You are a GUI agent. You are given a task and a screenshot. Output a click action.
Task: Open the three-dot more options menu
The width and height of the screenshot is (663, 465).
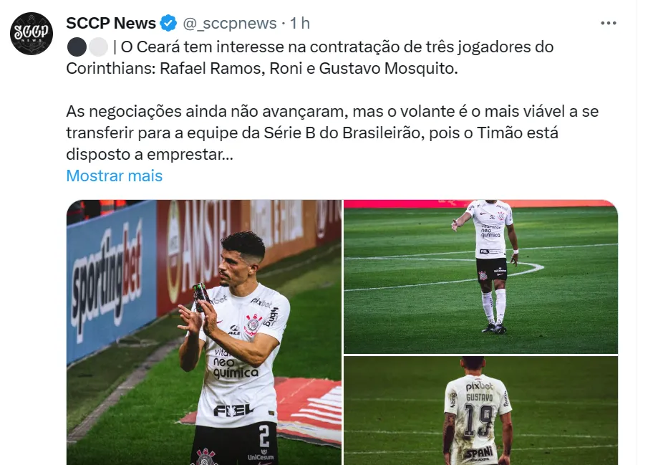point(608,23)
